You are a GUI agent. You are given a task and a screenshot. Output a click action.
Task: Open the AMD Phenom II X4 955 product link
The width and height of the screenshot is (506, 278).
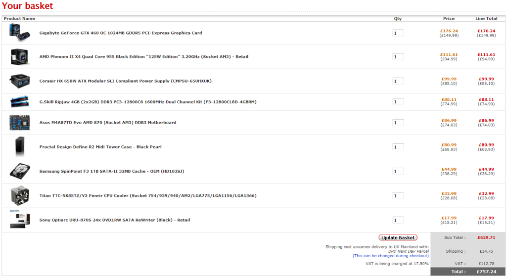point(144,56)
